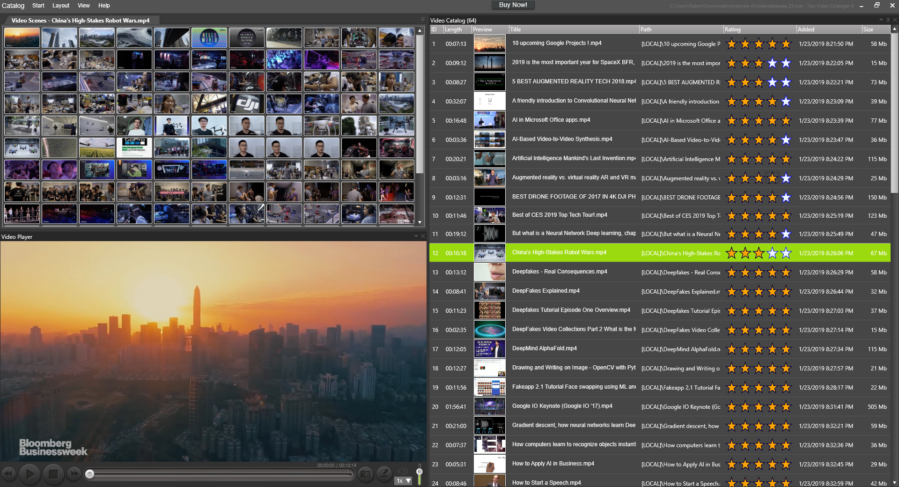Close the Video Player panel

pyautogui.click(x=423, y=236)
